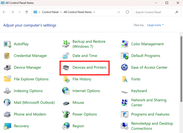The height and width of the screenshot is (133, 183).
Task: Expand the address bar history dropdown
Action: point(119,12)
